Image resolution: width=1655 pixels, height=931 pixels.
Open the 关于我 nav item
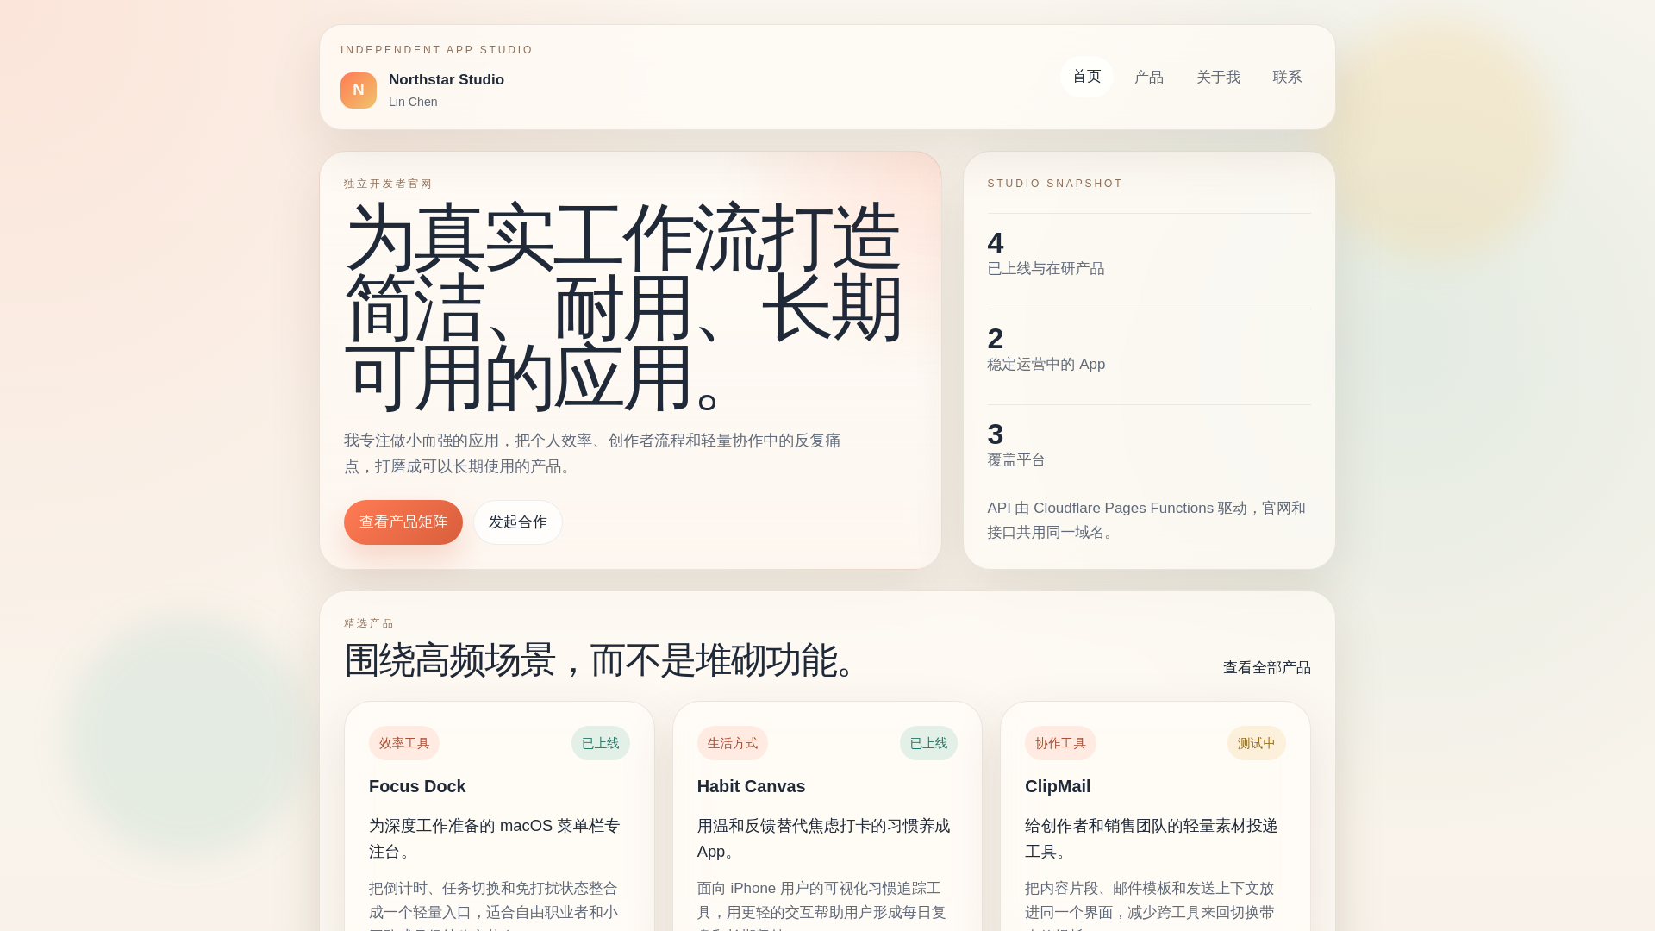pyautogui.click(x=1218, y=78)
